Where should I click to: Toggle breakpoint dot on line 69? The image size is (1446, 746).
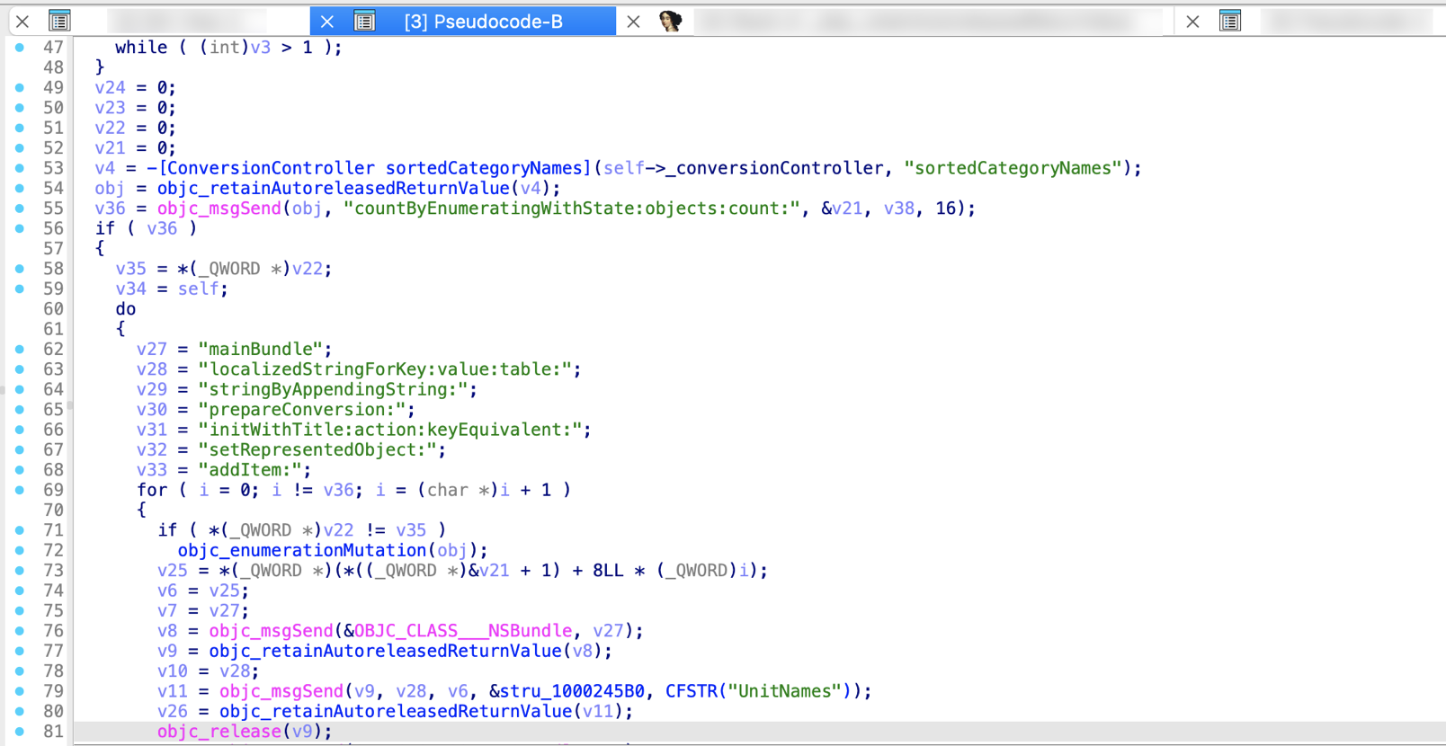(x=20, y=490)
